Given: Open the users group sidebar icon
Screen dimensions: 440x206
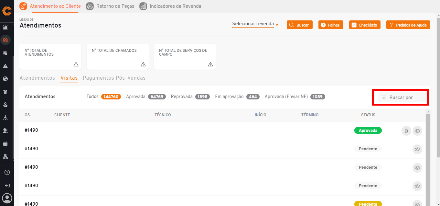Looking at the screenshot, I should pos(5,131).
